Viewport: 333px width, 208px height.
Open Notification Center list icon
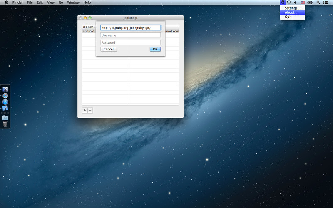coord(326,2)
